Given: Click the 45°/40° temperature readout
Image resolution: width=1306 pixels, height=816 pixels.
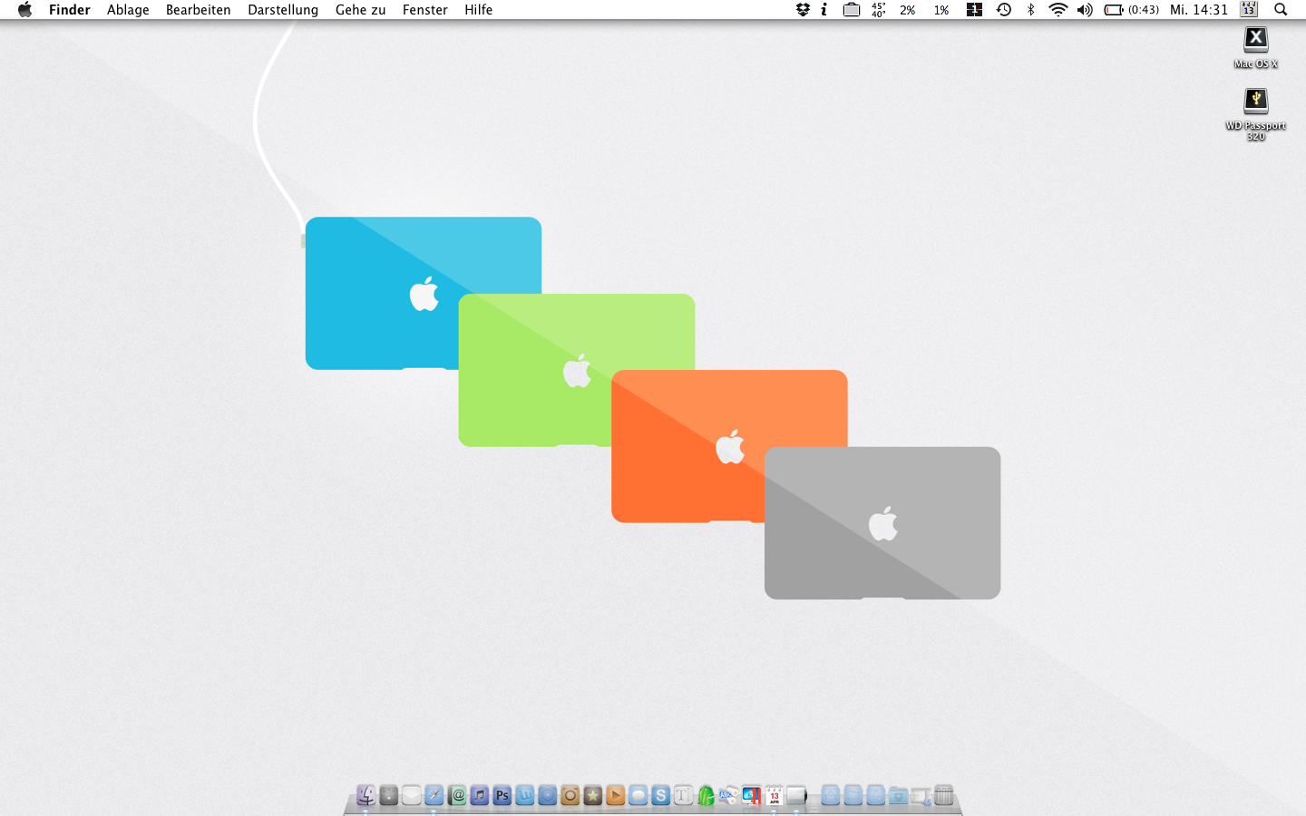Looking at the screenshot, I should point(878,10).
